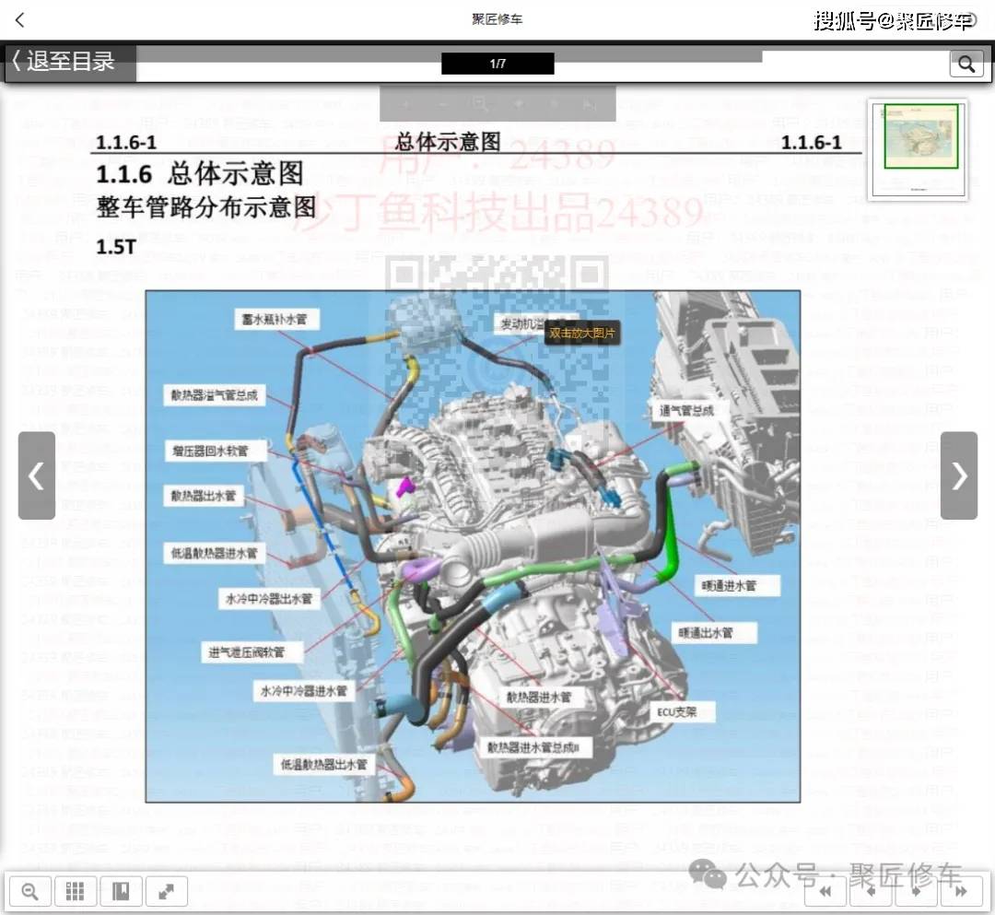995x915 pixels.
Task: Open search with the top-right magnifier icon
Action: pyautogui.click(x=966, y=64)
